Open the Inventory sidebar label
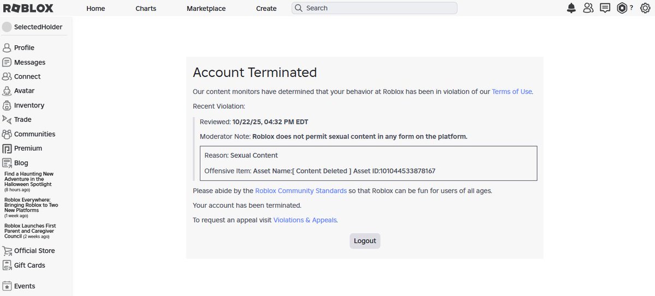Image resolution: width=655 pixels, height=296 pixels. (29, 105)
